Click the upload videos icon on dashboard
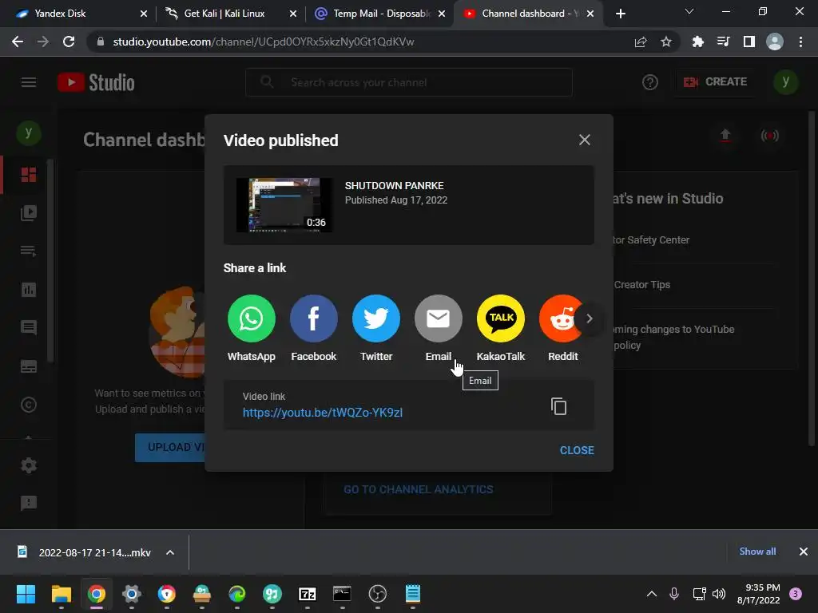 tap(725, 136)
